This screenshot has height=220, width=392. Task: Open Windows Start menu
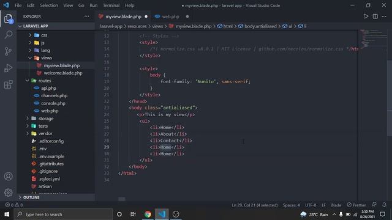[7, 215]
